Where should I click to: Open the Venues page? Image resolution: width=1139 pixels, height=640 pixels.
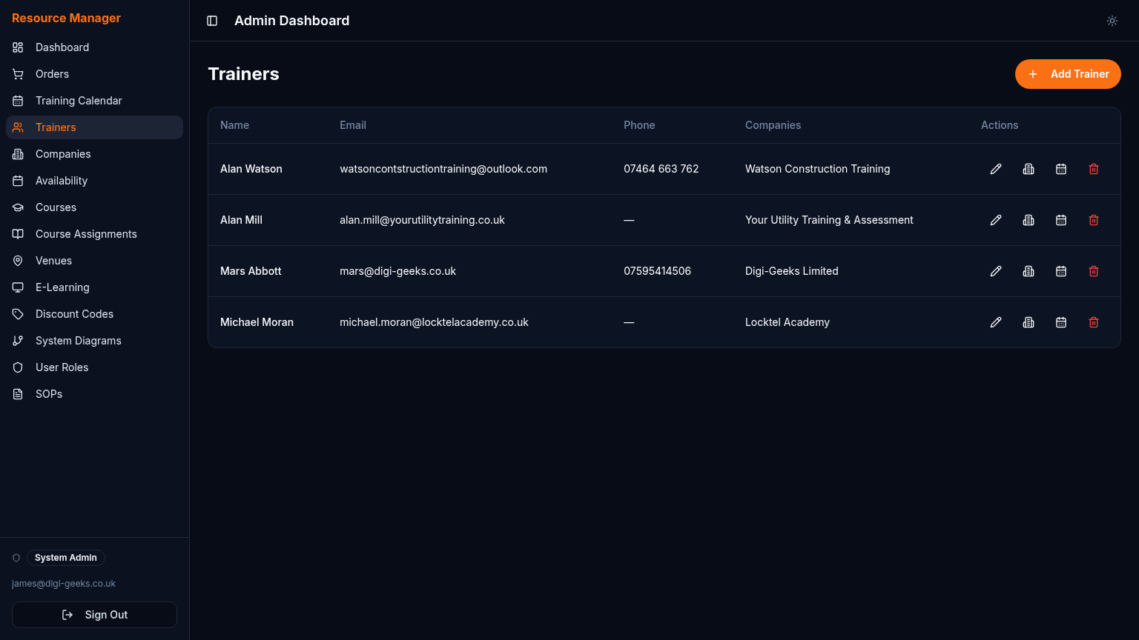pos(94,261)
